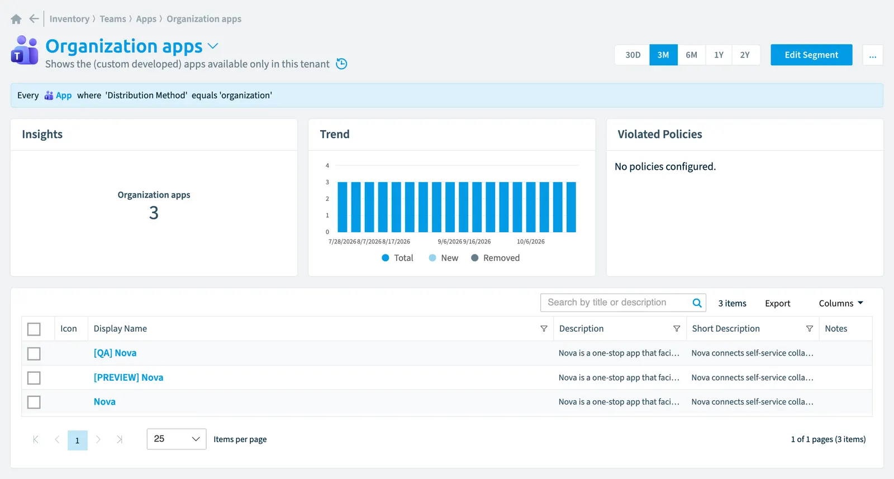Screen dimensions: 894x479
Task: Click the back arrow icon
Action: coord(34,19)
